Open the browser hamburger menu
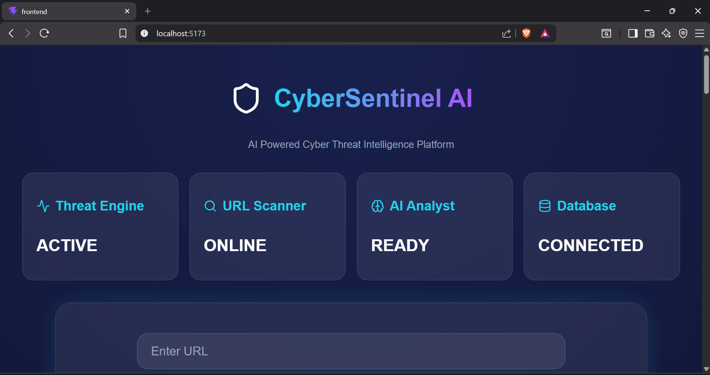 point(700,33)
